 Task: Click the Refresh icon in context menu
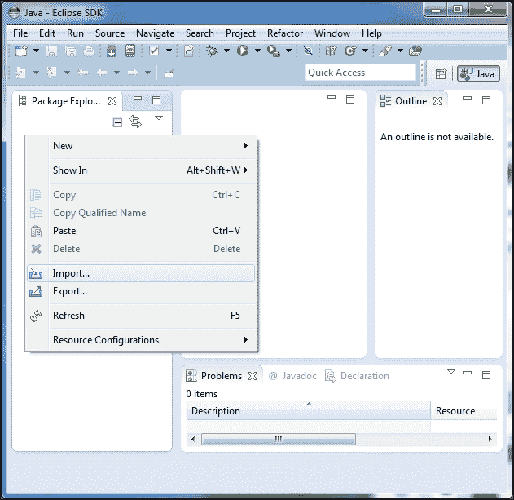click(36, 316)
